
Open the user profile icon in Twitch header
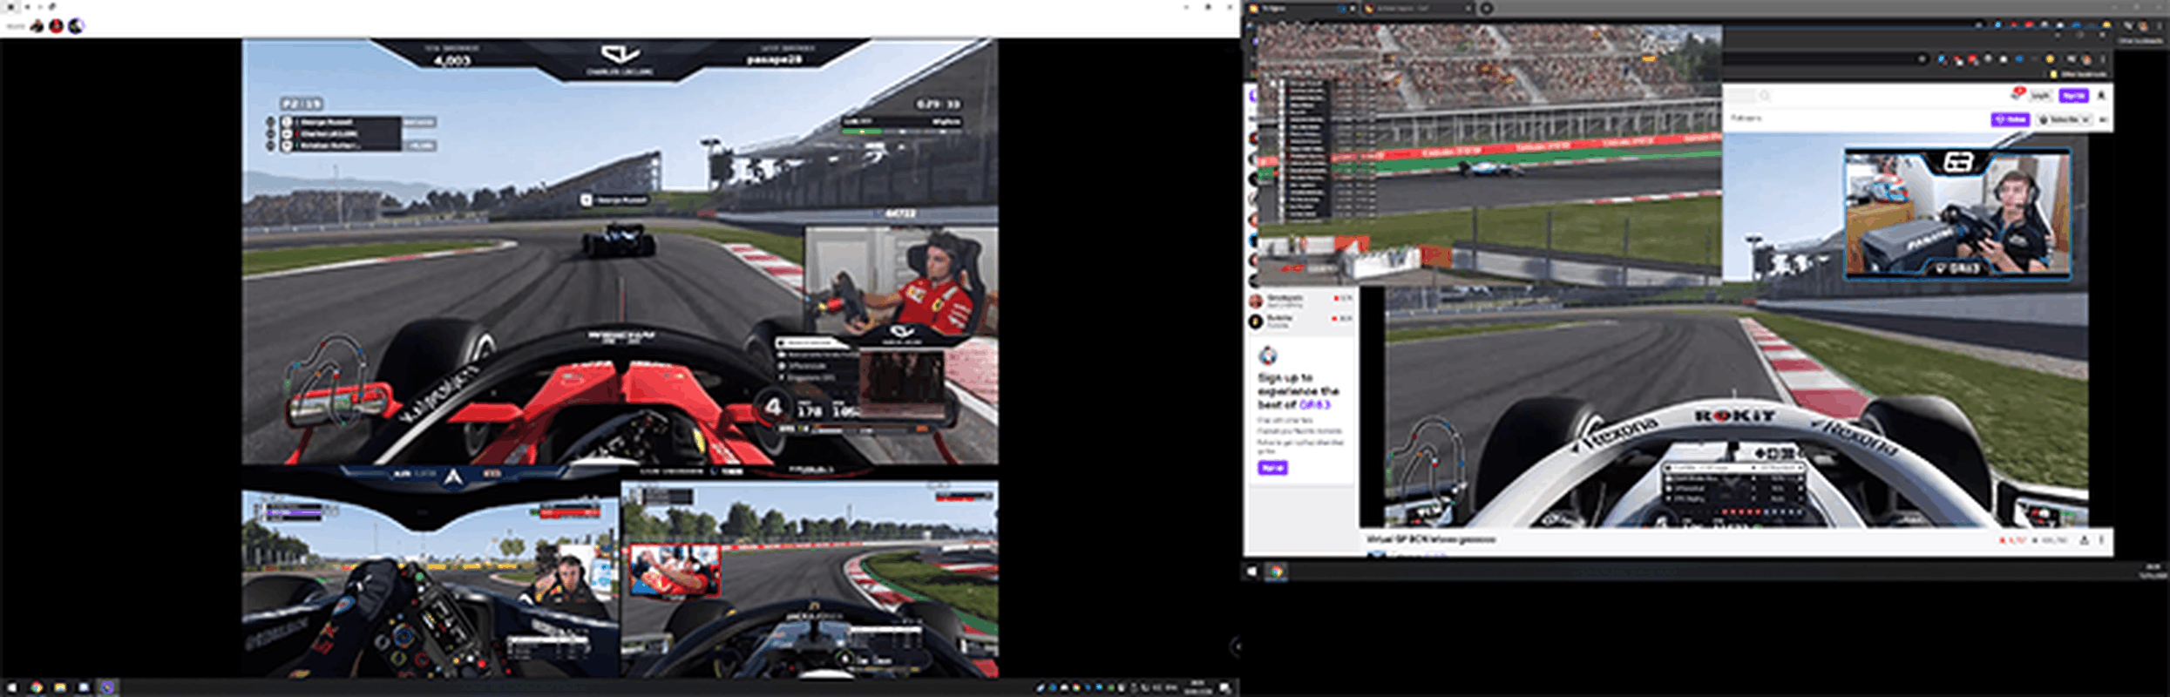coord(2101,96)
